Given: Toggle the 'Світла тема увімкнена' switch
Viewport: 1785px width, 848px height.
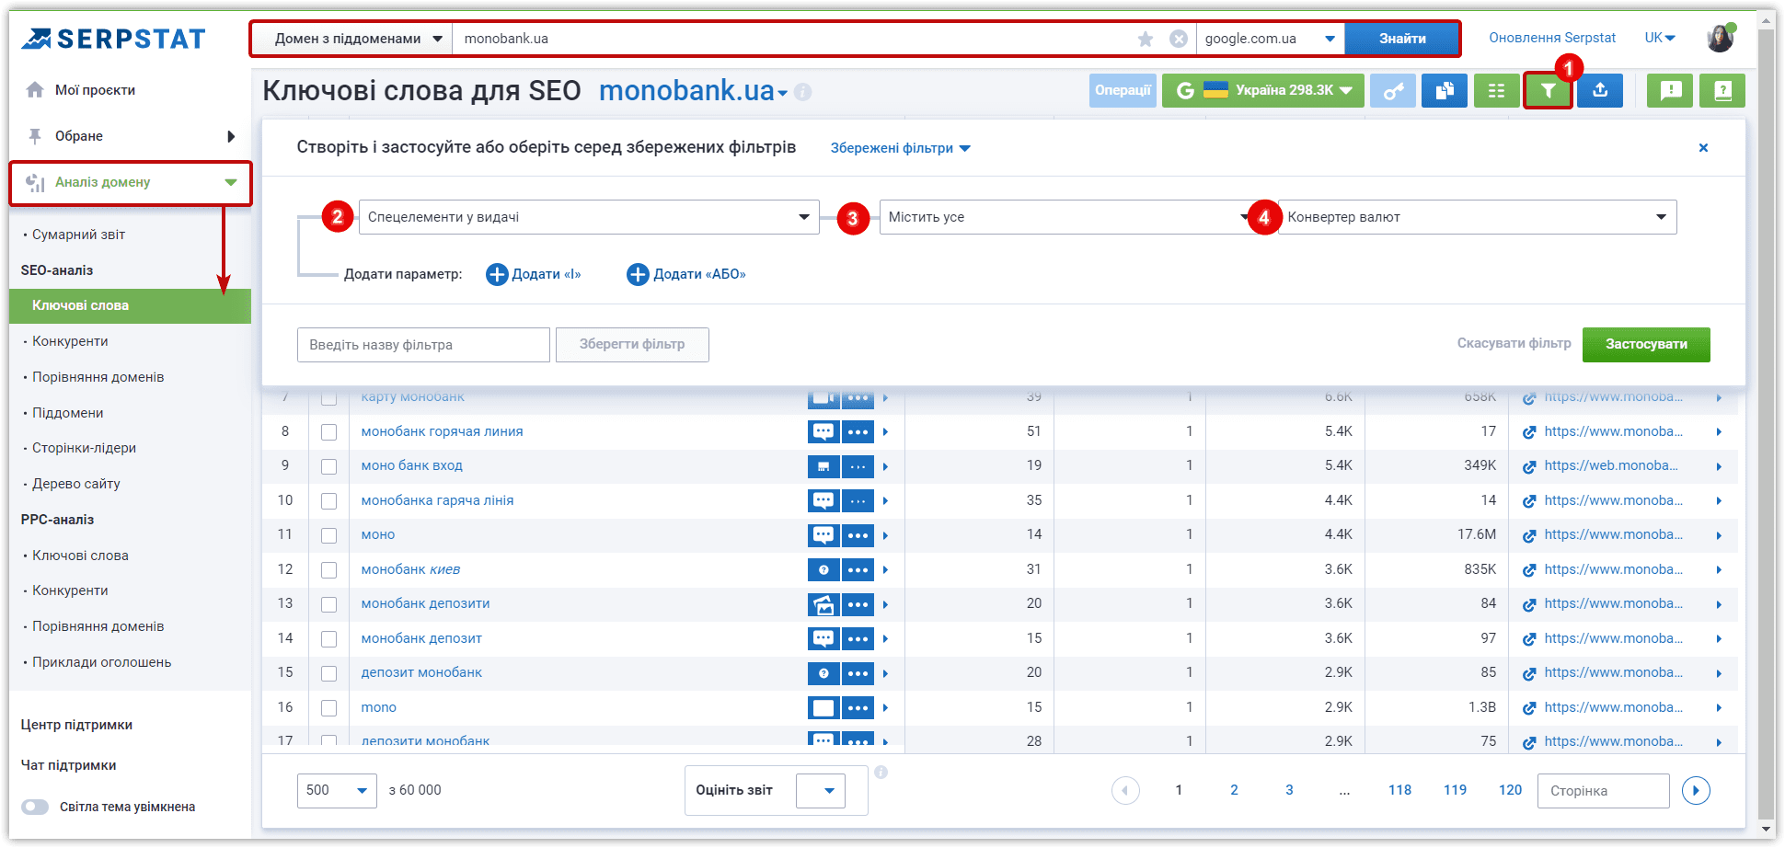Looking at the screenshot, I should tap(35, 807).
